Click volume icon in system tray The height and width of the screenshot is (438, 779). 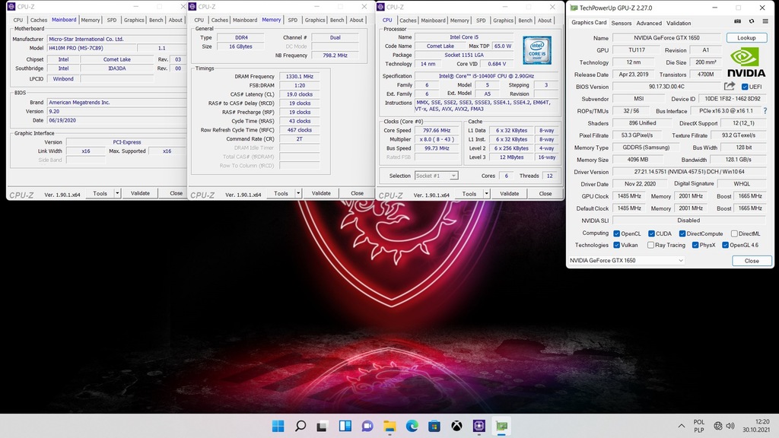coord(730,426)
